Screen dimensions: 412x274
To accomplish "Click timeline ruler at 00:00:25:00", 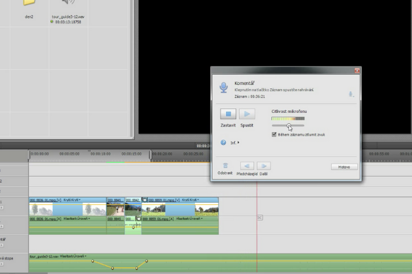I will 193,154.
